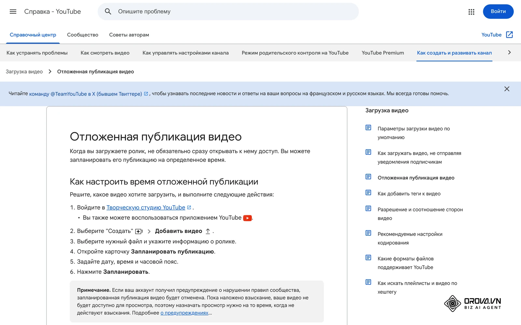Click external-link icon after 'Творческую студию YouTube'
The height and width of the screenshot is (325, 521).
pyautogui.click(x=189, y=207)
